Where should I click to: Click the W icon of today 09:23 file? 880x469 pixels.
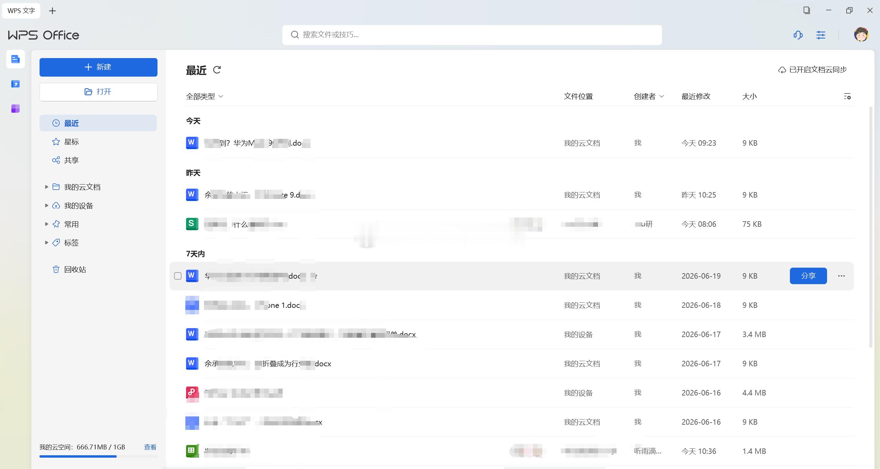coord(192,143)
